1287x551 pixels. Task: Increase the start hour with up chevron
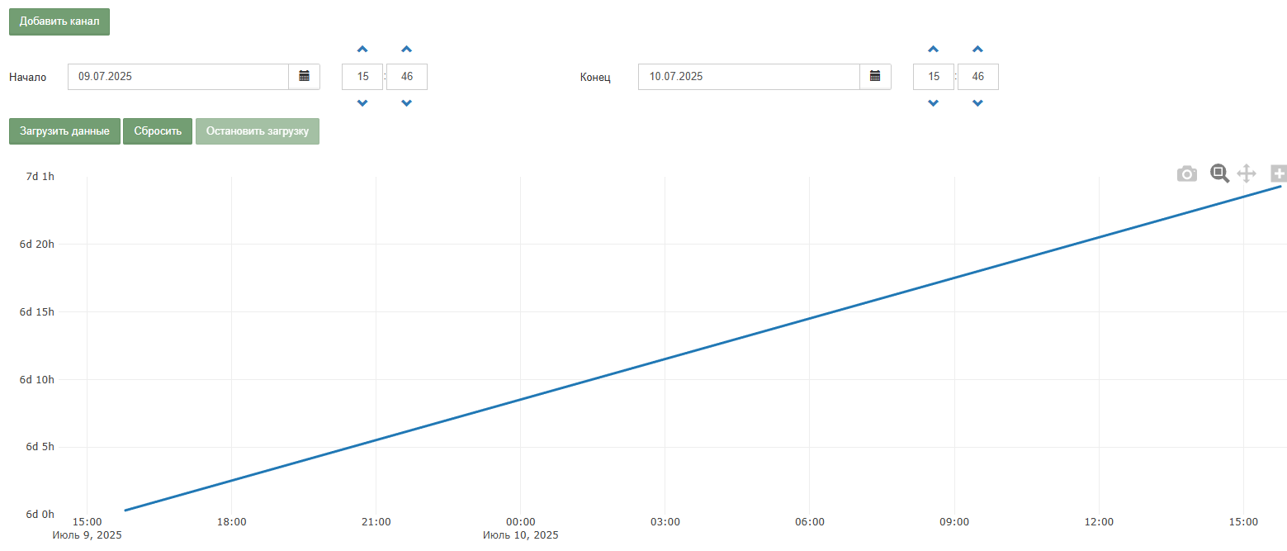(362, 50)
